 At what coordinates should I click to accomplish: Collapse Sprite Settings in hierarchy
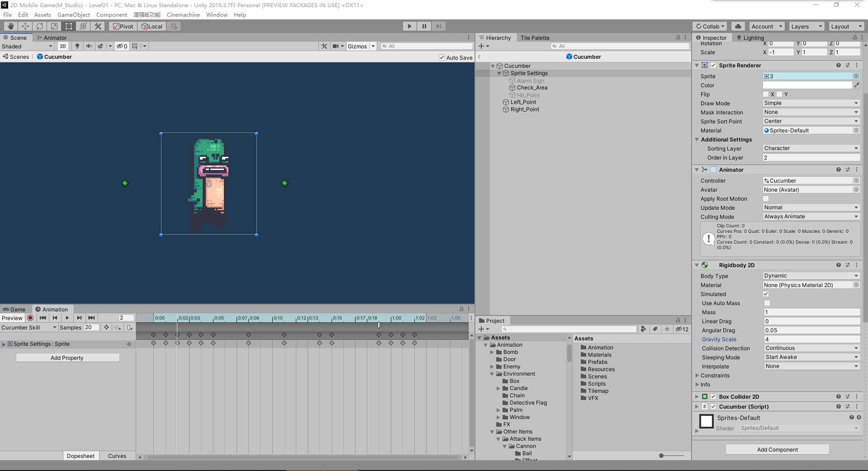click(x=499, y=73)
